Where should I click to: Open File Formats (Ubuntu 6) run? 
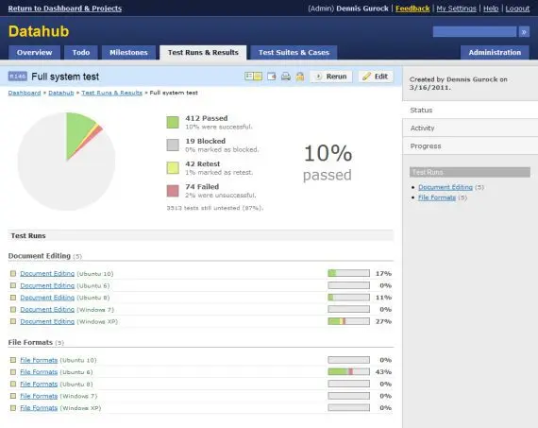pos(39,372)
